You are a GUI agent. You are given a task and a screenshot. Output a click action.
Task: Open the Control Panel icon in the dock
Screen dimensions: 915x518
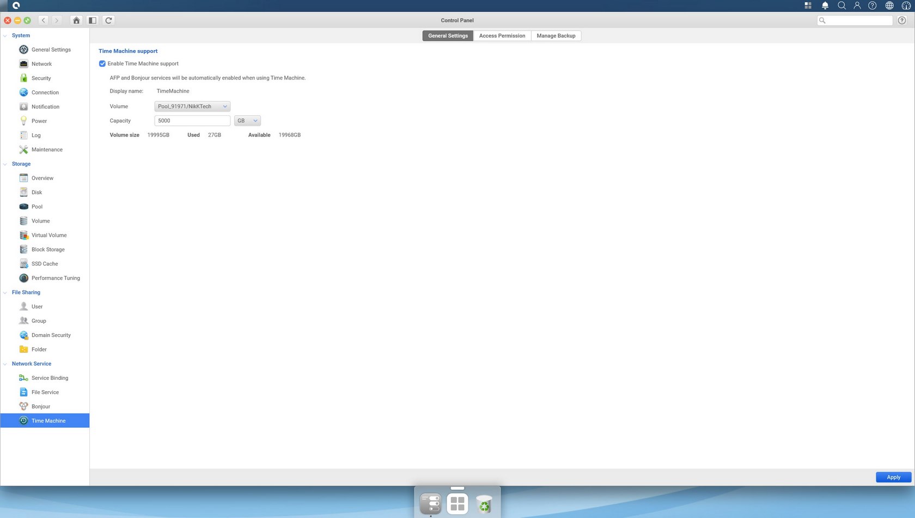[430, 503]
